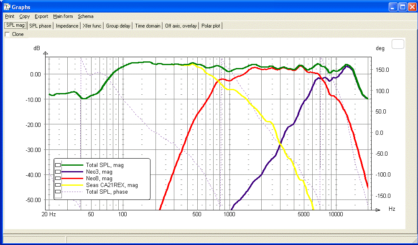Toggle Seas CA21REX, mag legend checkbox

pyautogui.click(x=58, y=185)
